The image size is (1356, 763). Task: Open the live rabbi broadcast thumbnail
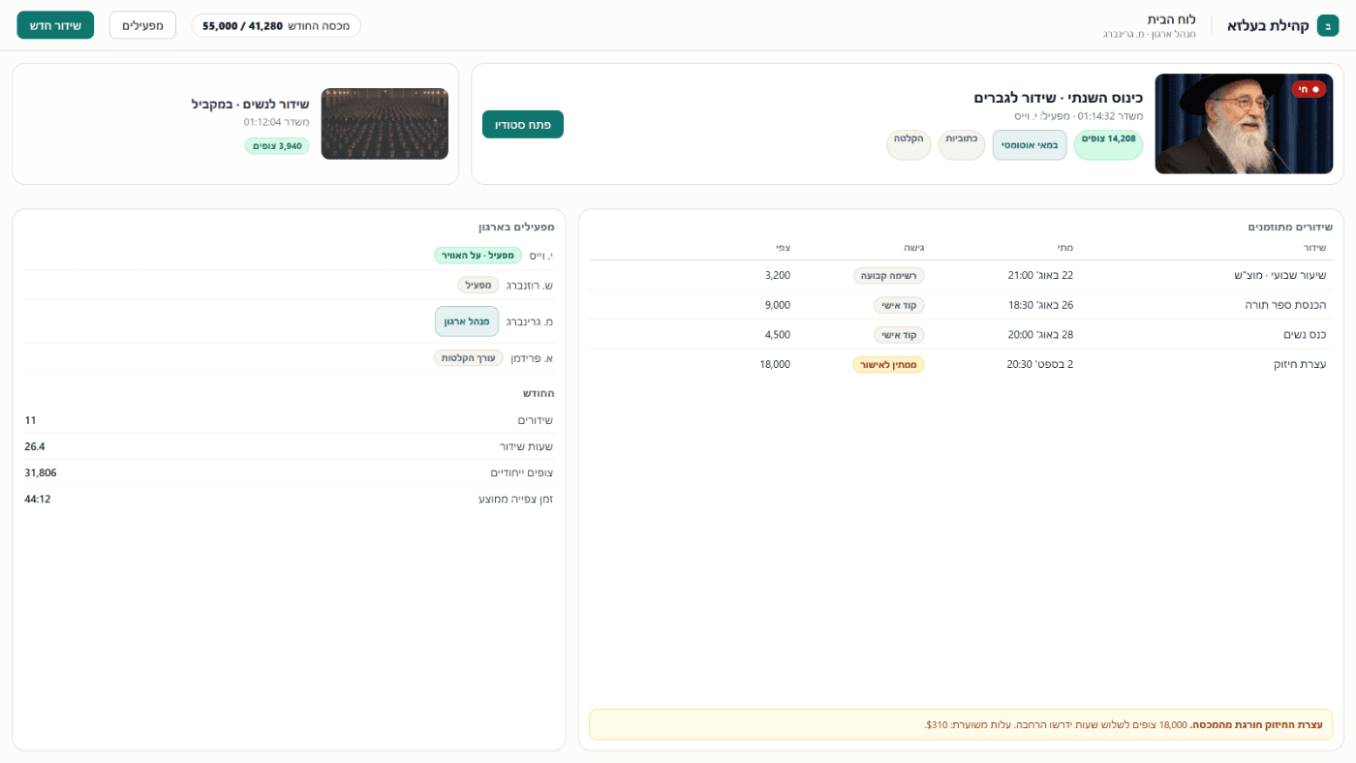tap(1244, 124)
